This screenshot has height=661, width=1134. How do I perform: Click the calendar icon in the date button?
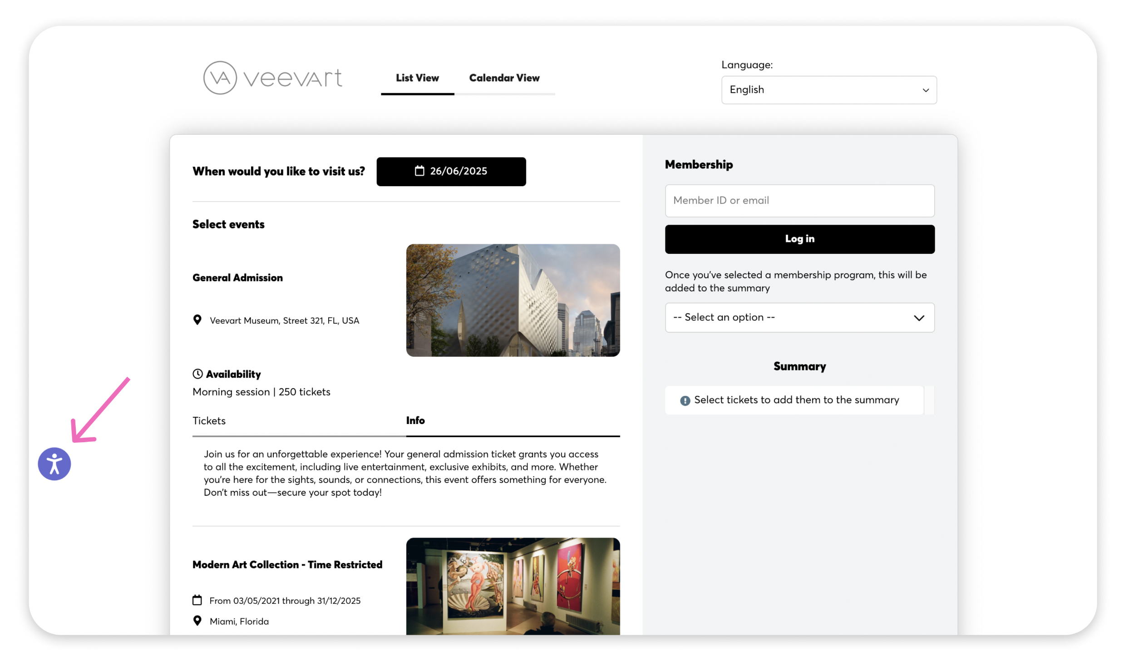pyautogui.click(x=419, y=171)
